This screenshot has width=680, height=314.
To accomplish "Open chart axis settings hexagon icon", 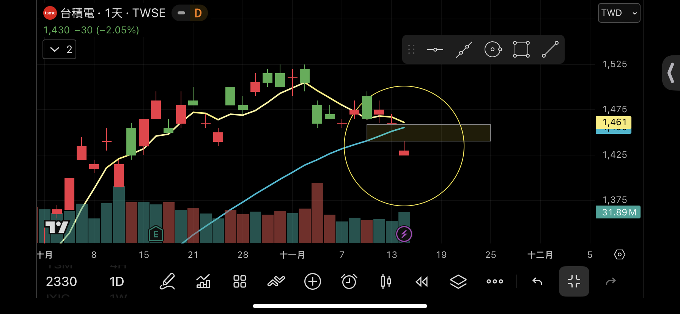I will point(619,254).
